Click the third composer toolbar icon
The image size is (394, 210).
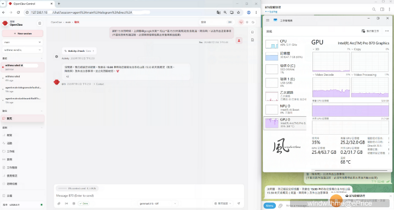(74, 203)
